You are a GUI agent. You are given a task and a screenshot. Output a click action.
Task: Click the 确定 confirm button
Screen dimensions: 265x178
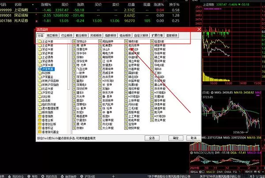tap(176, 138)
